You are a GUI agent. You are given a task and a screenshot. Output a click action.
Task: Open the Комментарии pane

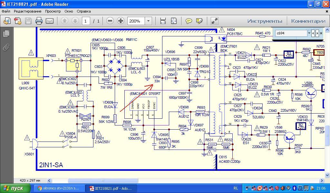(x=308, y=21)
